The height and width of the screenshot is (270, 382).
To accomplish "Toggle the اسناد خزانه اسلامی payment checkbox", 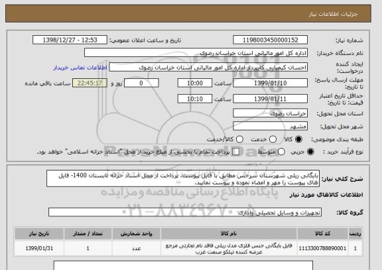I will coord(235,152).
